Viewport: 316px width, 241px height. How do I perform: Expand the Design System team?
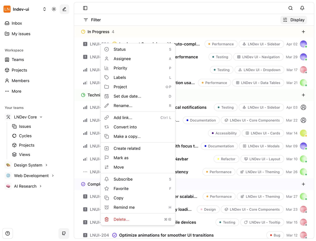coord(46,165)
